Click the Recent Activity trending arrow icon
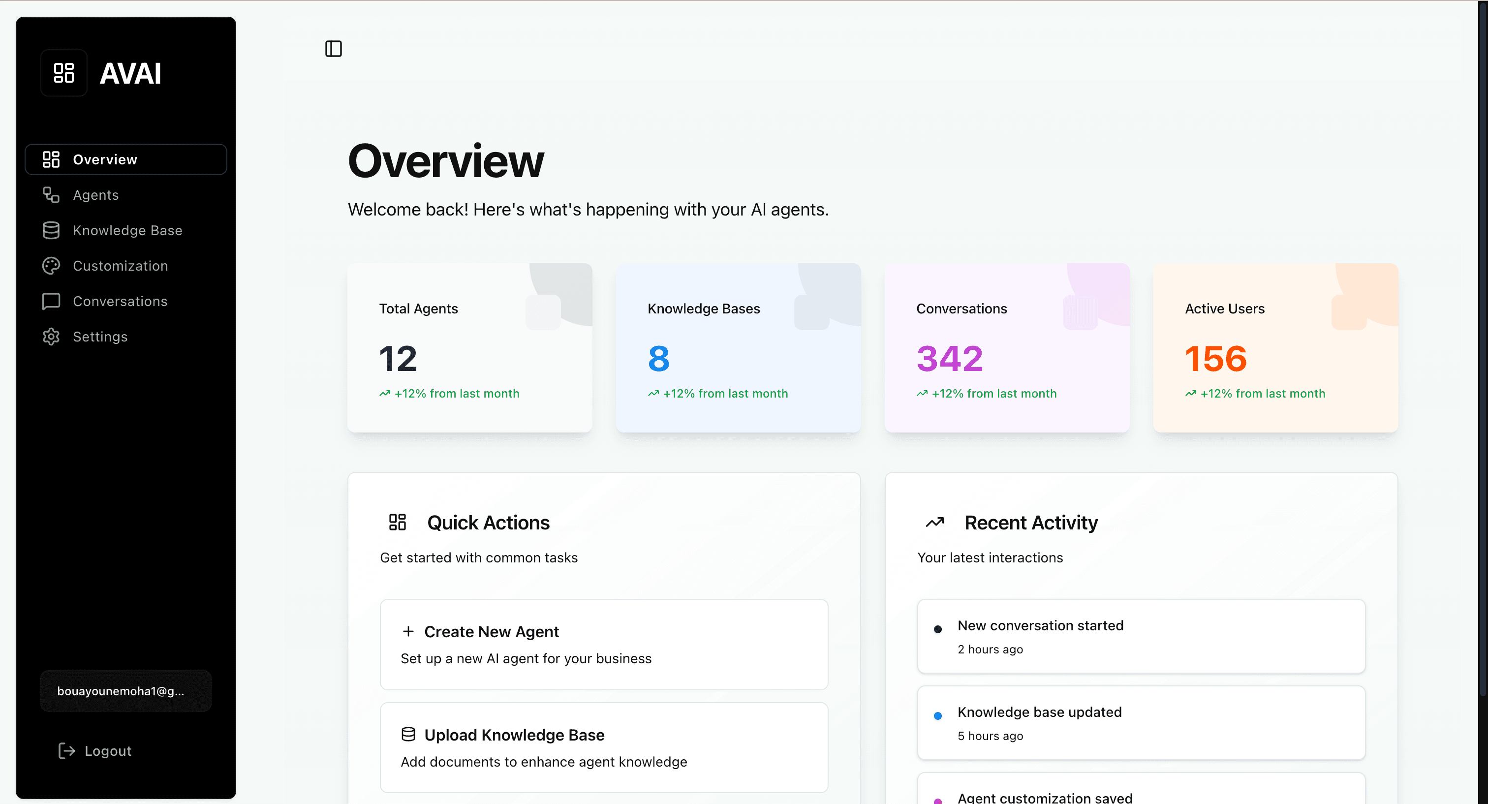Image resolution: width=1488 pixels, height=804 pixels. (x=934, y=522)
